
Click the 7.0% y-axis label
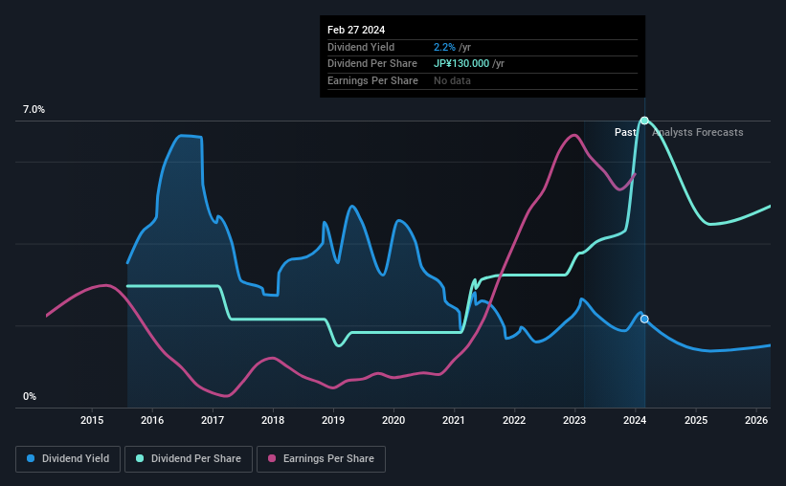tap(34, 109)
